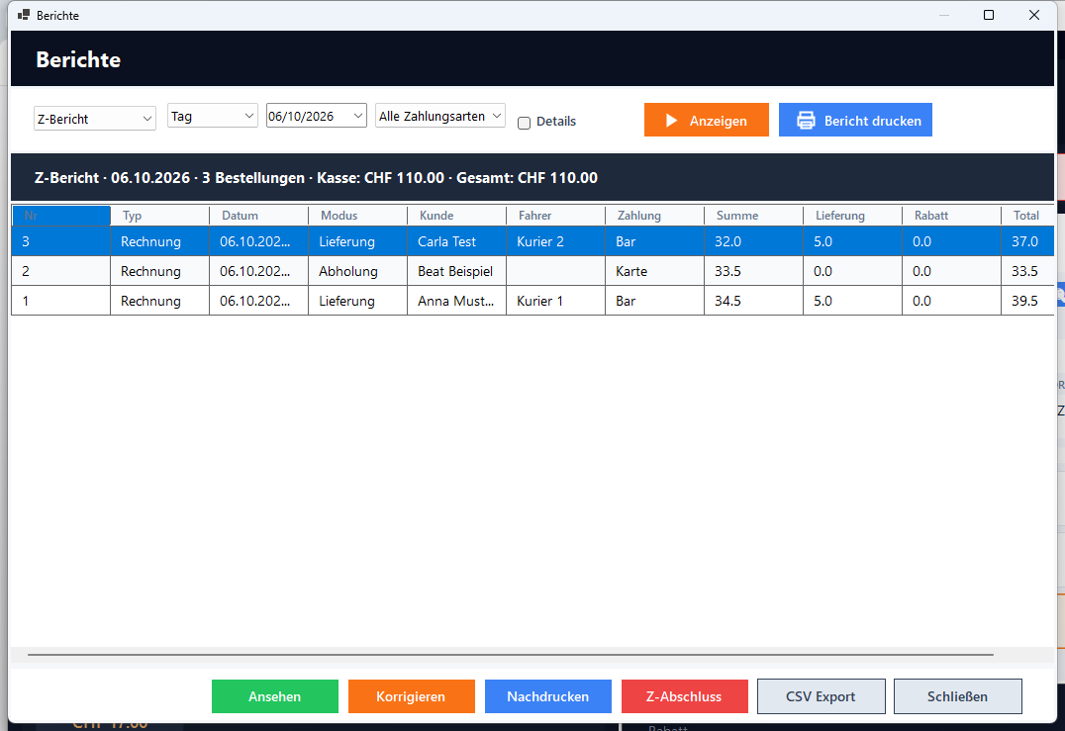
Task: Enable the Details checkbox
Action: 524,123
